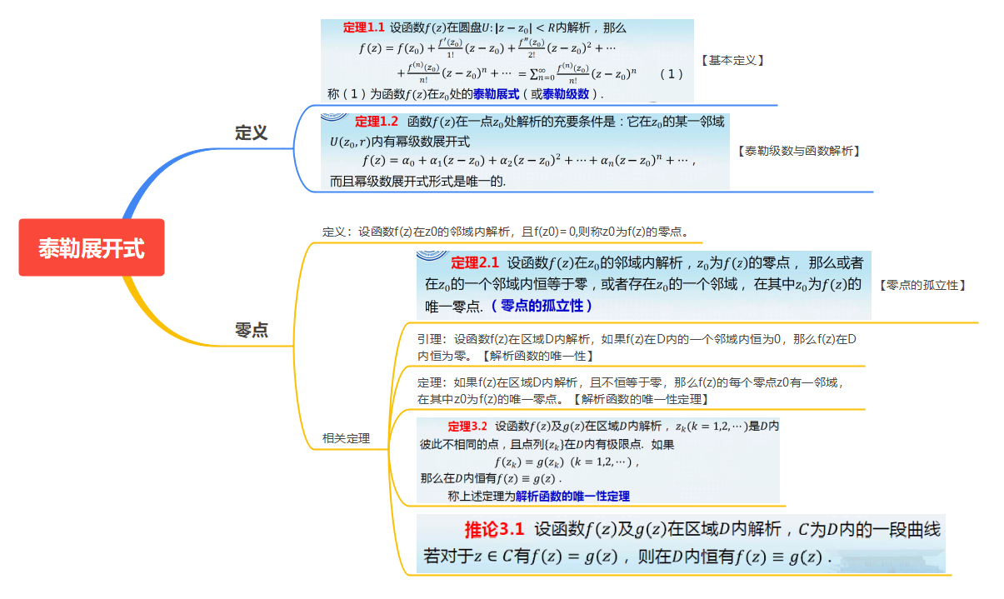1004x599 pixels.
Task: Click the spiral emblem on Theorem 2.1 box
Action: 429,256
